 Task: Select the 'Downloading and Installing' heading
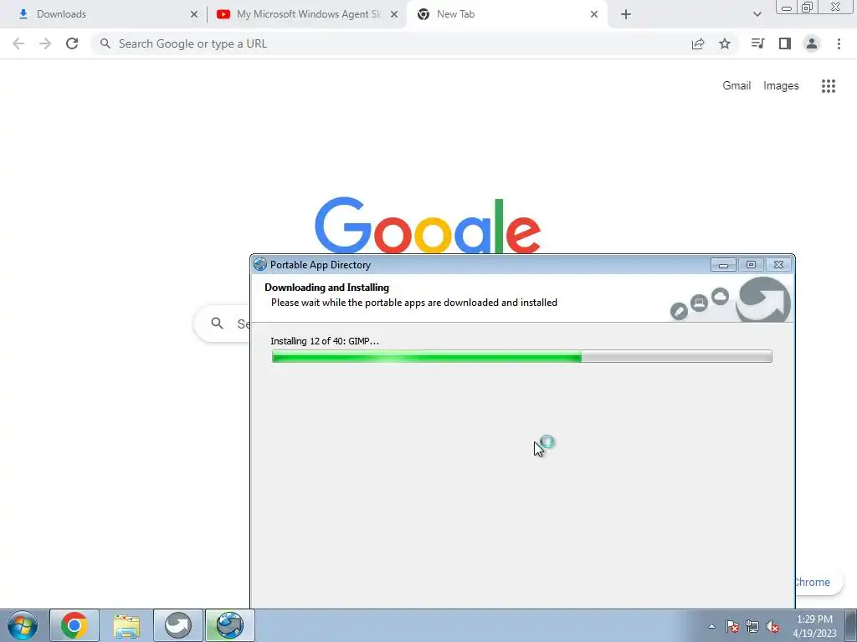pyautogui.click(x=327, y=288)
